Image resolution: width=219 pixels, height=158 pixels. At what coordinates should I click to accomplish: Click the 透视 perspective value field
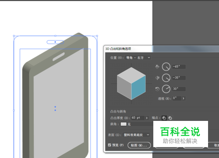tap(177, 98)
